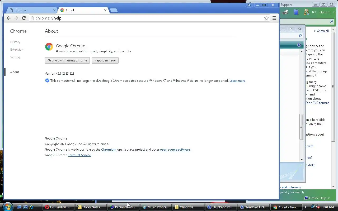The image size is (338, 211).
Task: Open the Terms of Service link
Action: click(x=79, y=155)
